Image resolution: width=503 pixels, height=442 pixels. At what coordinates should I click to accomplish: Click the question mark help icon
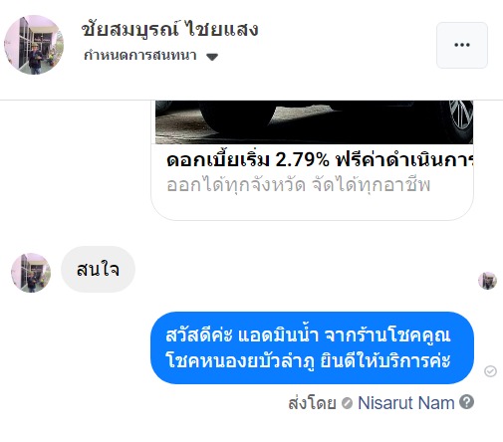[466, 402]
